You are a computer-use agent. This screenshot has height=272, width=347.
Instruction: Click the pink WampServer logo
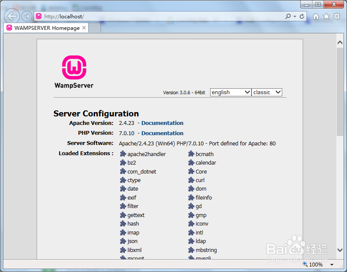[74, 67]
